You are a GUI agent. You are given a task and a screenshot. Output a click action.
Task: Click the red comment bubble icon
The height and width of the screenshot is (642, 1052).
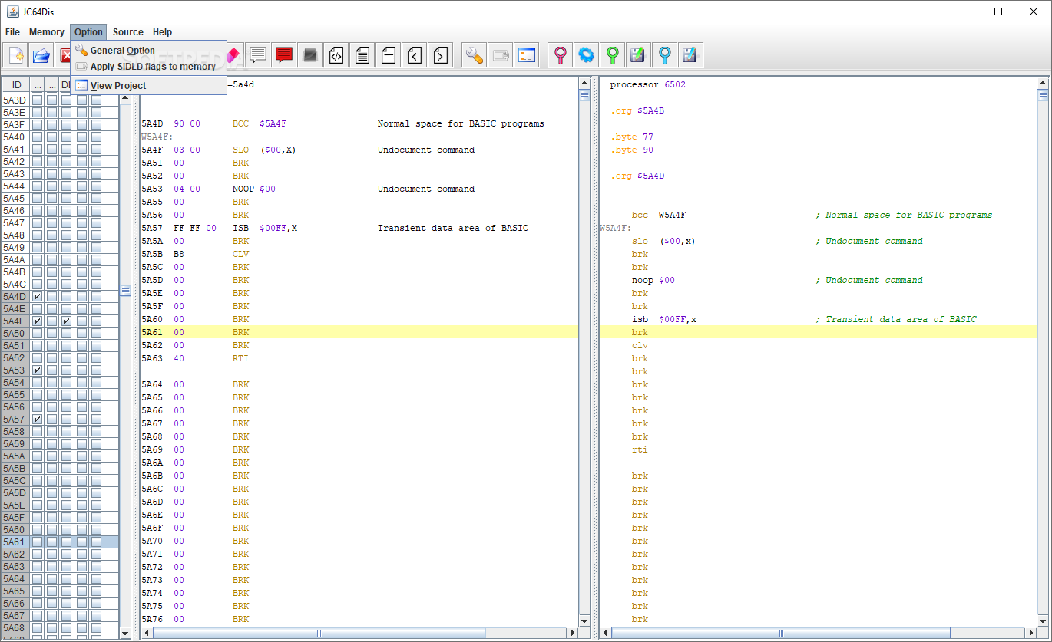pyautogui.click(x=284, y=55)
